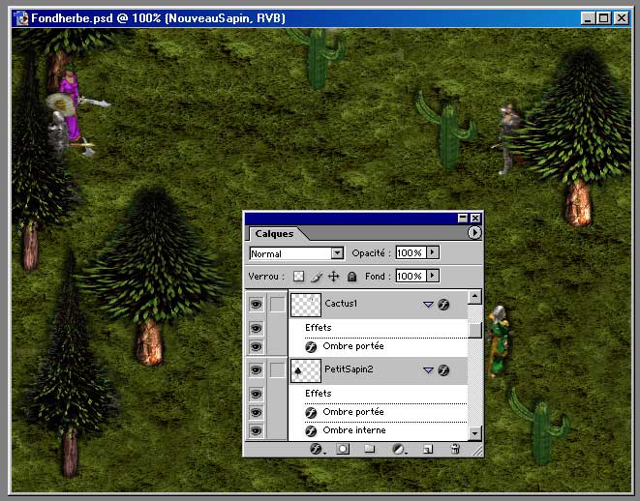Add a layer mask from bottom bar
This screenshot has height=501, width=640.
[343, 449]
